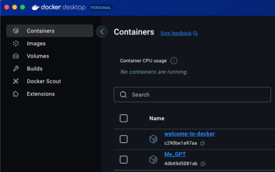Click the 'No containers are running.' message
The image size is (275, 172).
154,72
